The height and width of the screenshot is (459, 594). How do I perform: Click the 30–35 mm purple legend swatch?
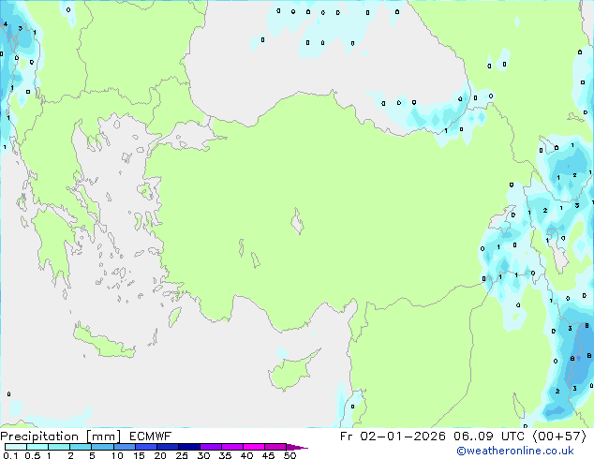[x=210, y=447]
